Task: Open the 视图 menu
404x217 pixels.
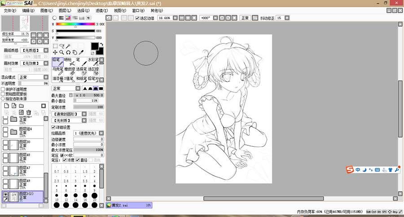Action: click(120, 11)
